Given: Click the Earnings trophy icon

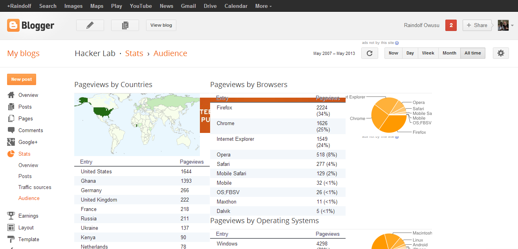Looking at the screenshot, I should [x=11, y=216].
